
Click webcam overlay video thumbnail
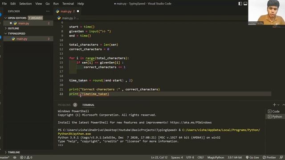[266, 12]
